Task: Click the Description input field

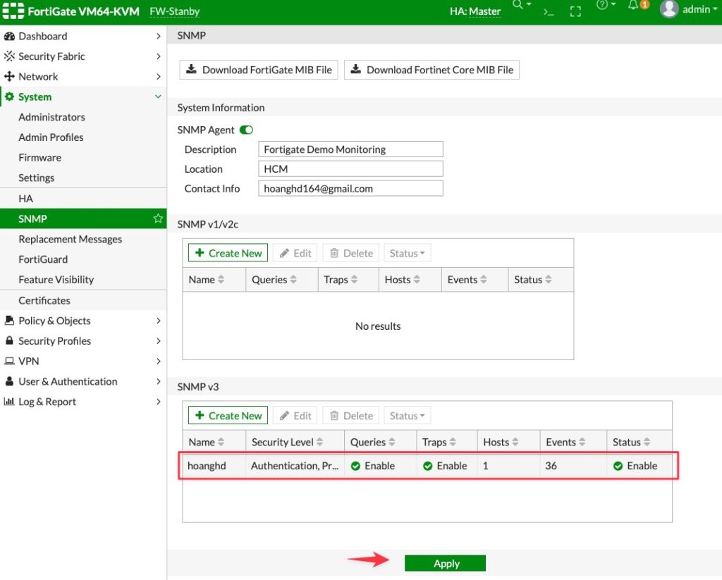Action: click(350, 149)
